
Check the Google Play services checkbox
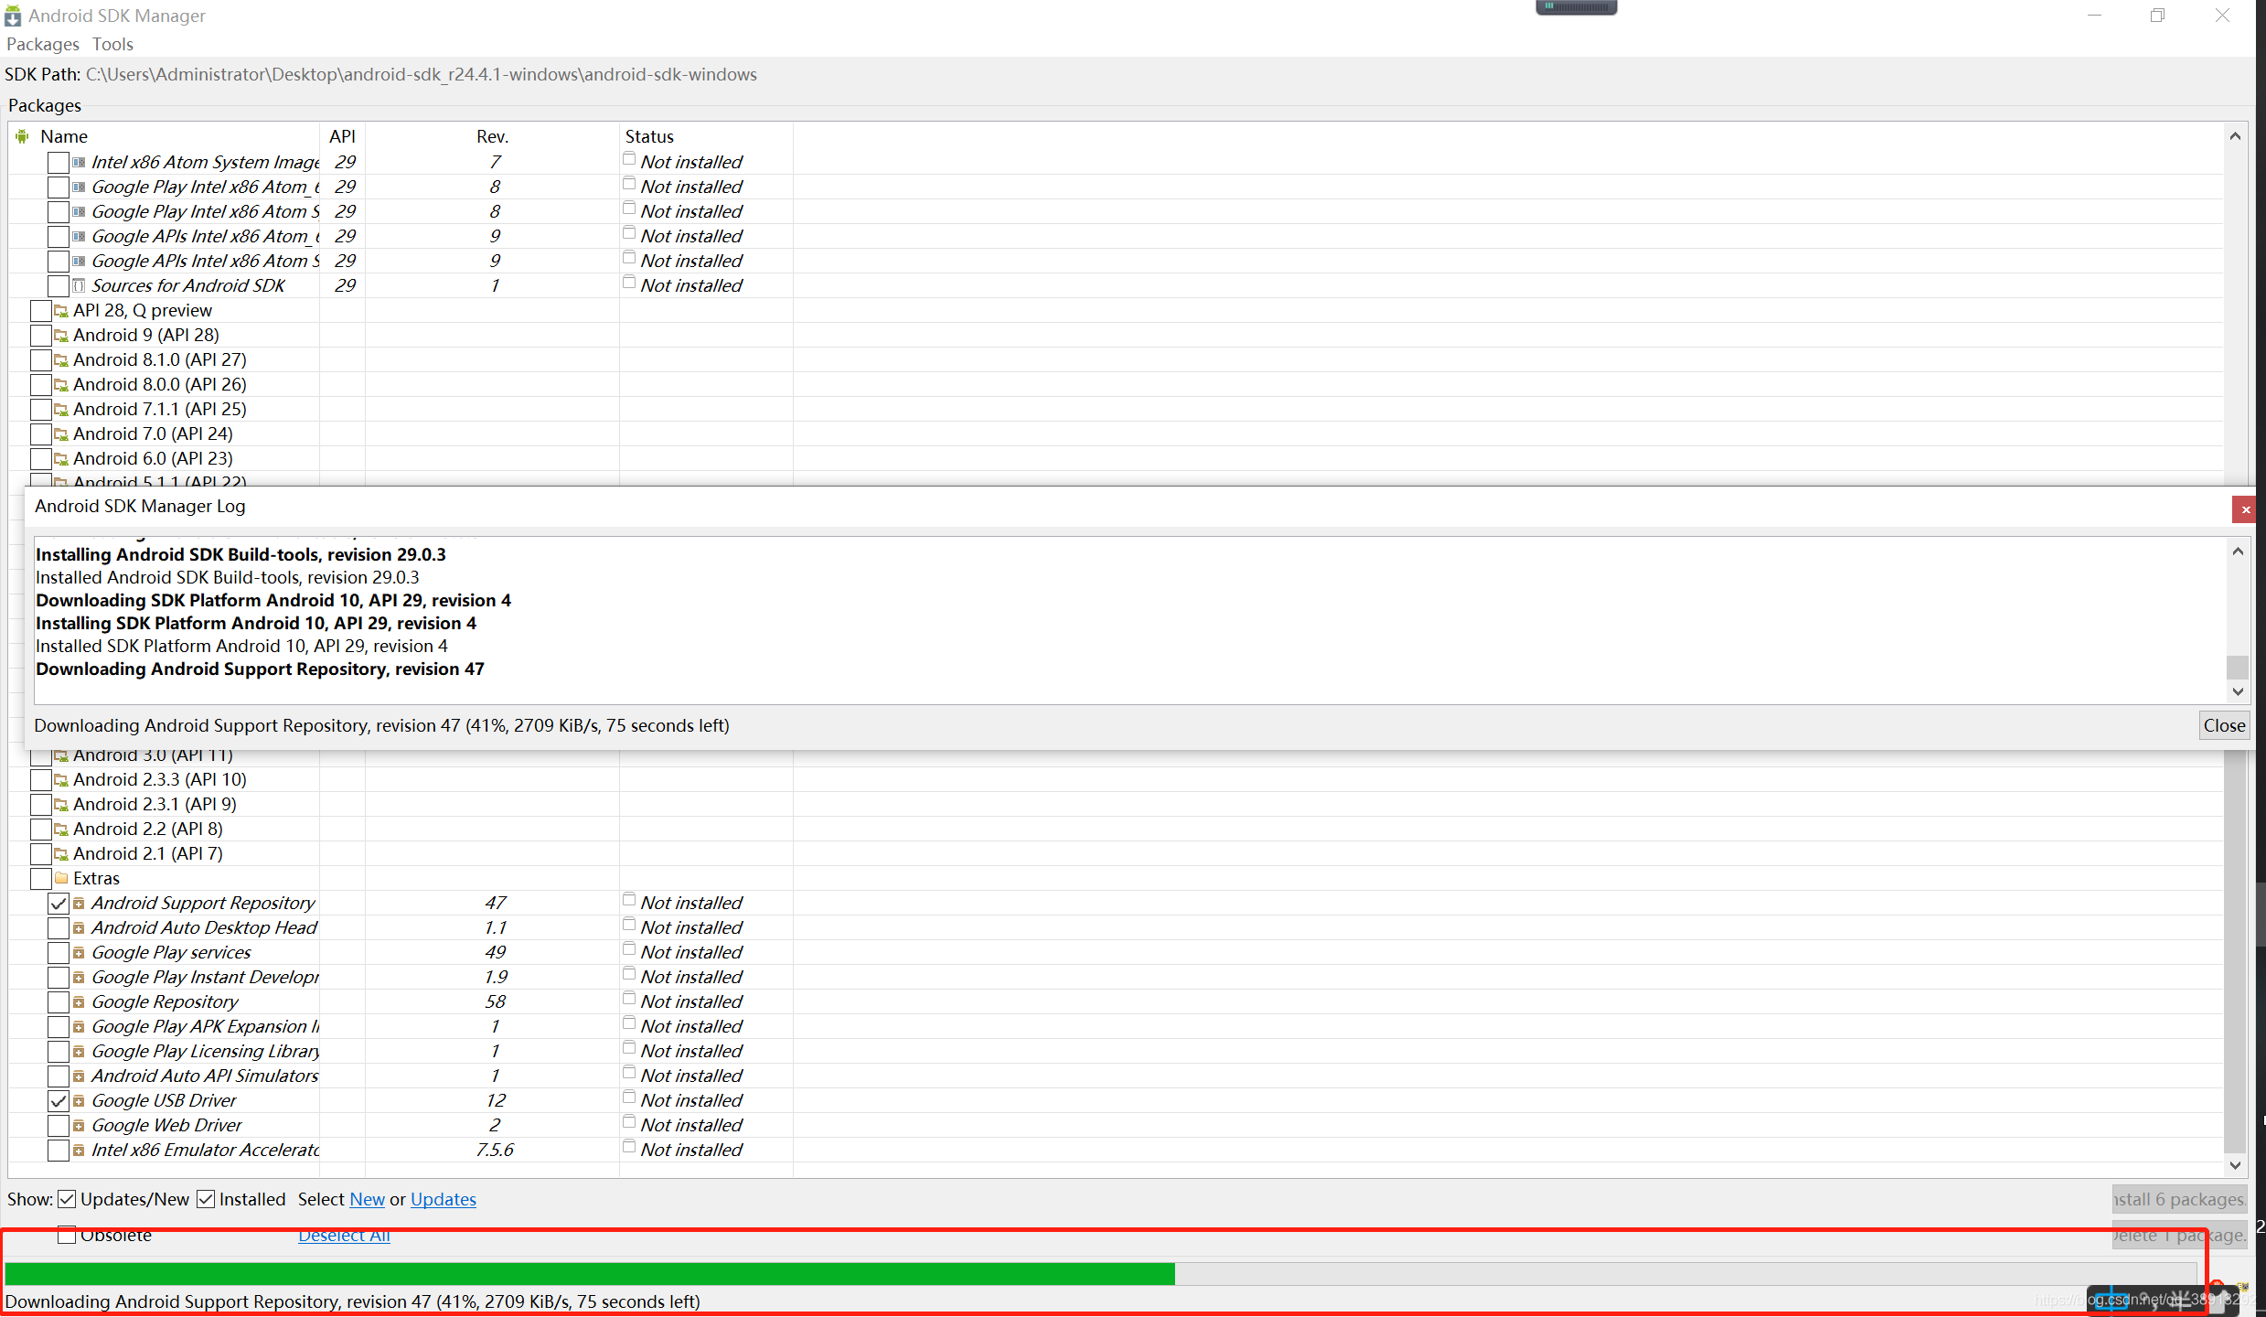coord(59,953)
